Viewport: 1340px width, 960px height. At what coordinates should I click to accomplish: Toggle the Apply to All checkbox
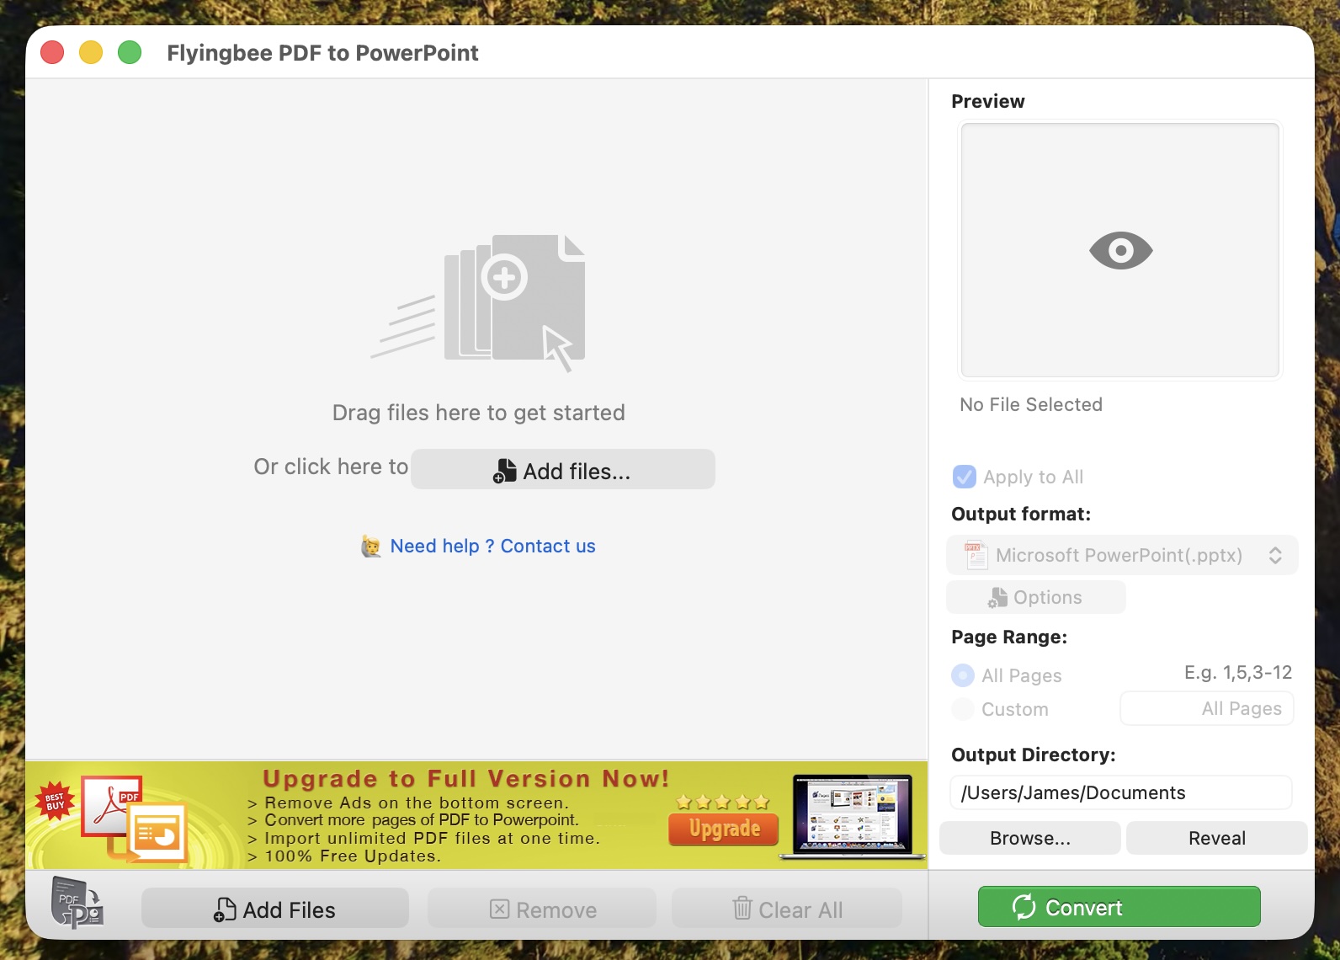965,477
